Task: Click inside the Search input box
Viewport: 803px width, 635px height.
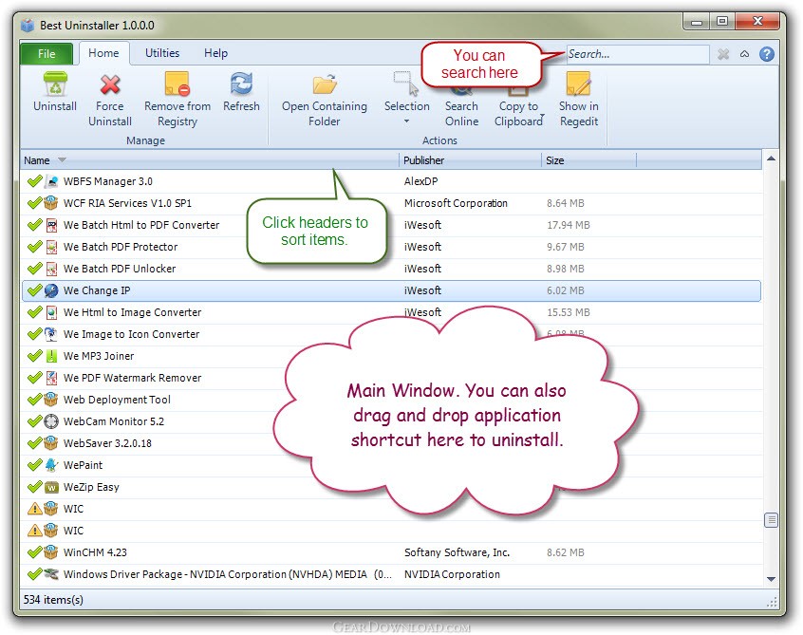Action: coord(638,54)
